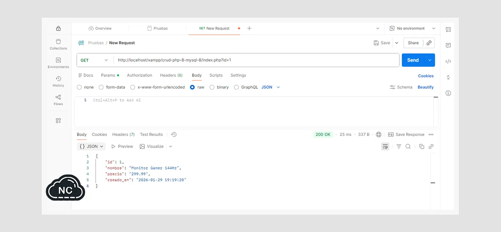Click the configure workspace sidebar grid icon
Viewport: 501px width, 232px height.
[58, 121]
